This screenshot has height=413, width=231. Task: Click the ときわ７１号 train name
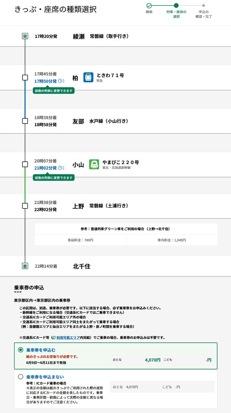tap(110, 75)
